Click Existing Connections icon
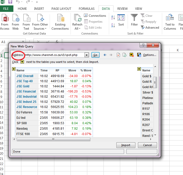This screenshot has height=175, width=183. 61,18
